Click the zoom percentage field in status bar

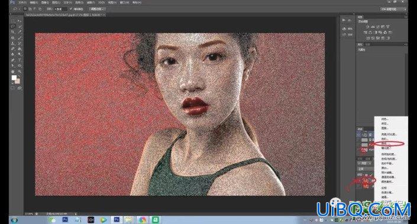[29, 213]
